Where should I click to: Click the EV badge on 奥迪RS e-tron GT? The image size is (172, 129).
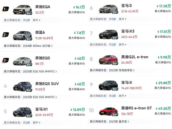pyautogui.click(x=115, y=115)
